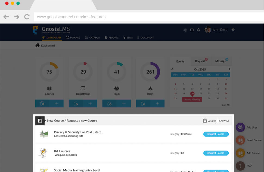The height and width of the screenshot is (172, 264).
Task: Open the Message tab
Action: click(221, 61)
